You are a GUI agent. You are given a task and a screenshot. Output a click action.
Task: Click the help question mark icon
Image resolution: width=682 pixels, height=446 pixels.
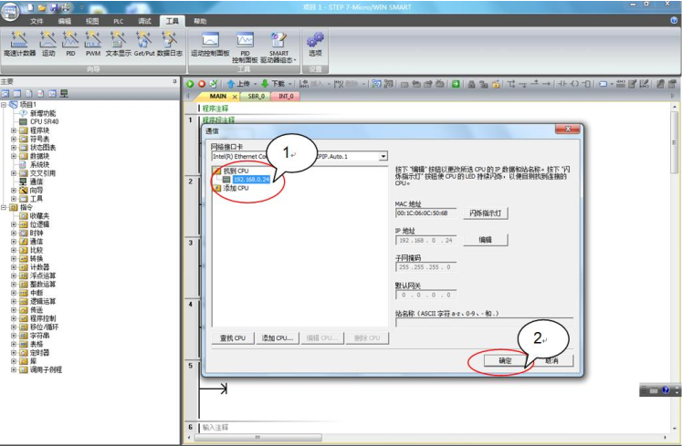point(674,20)
